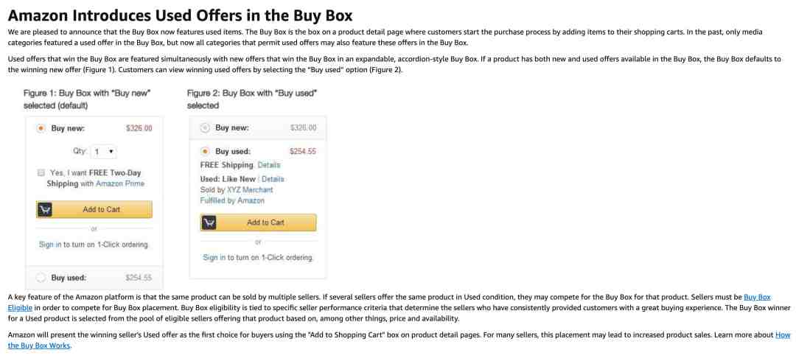The height and width of the screenshot is (361, 796).
Task: Click Add to Cart in Figure 1
Action: click(94, 210)
